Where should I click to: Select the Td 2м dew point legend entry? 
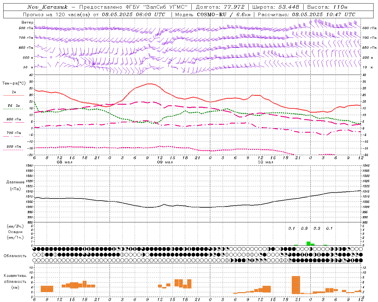click(x=14, y=106)
